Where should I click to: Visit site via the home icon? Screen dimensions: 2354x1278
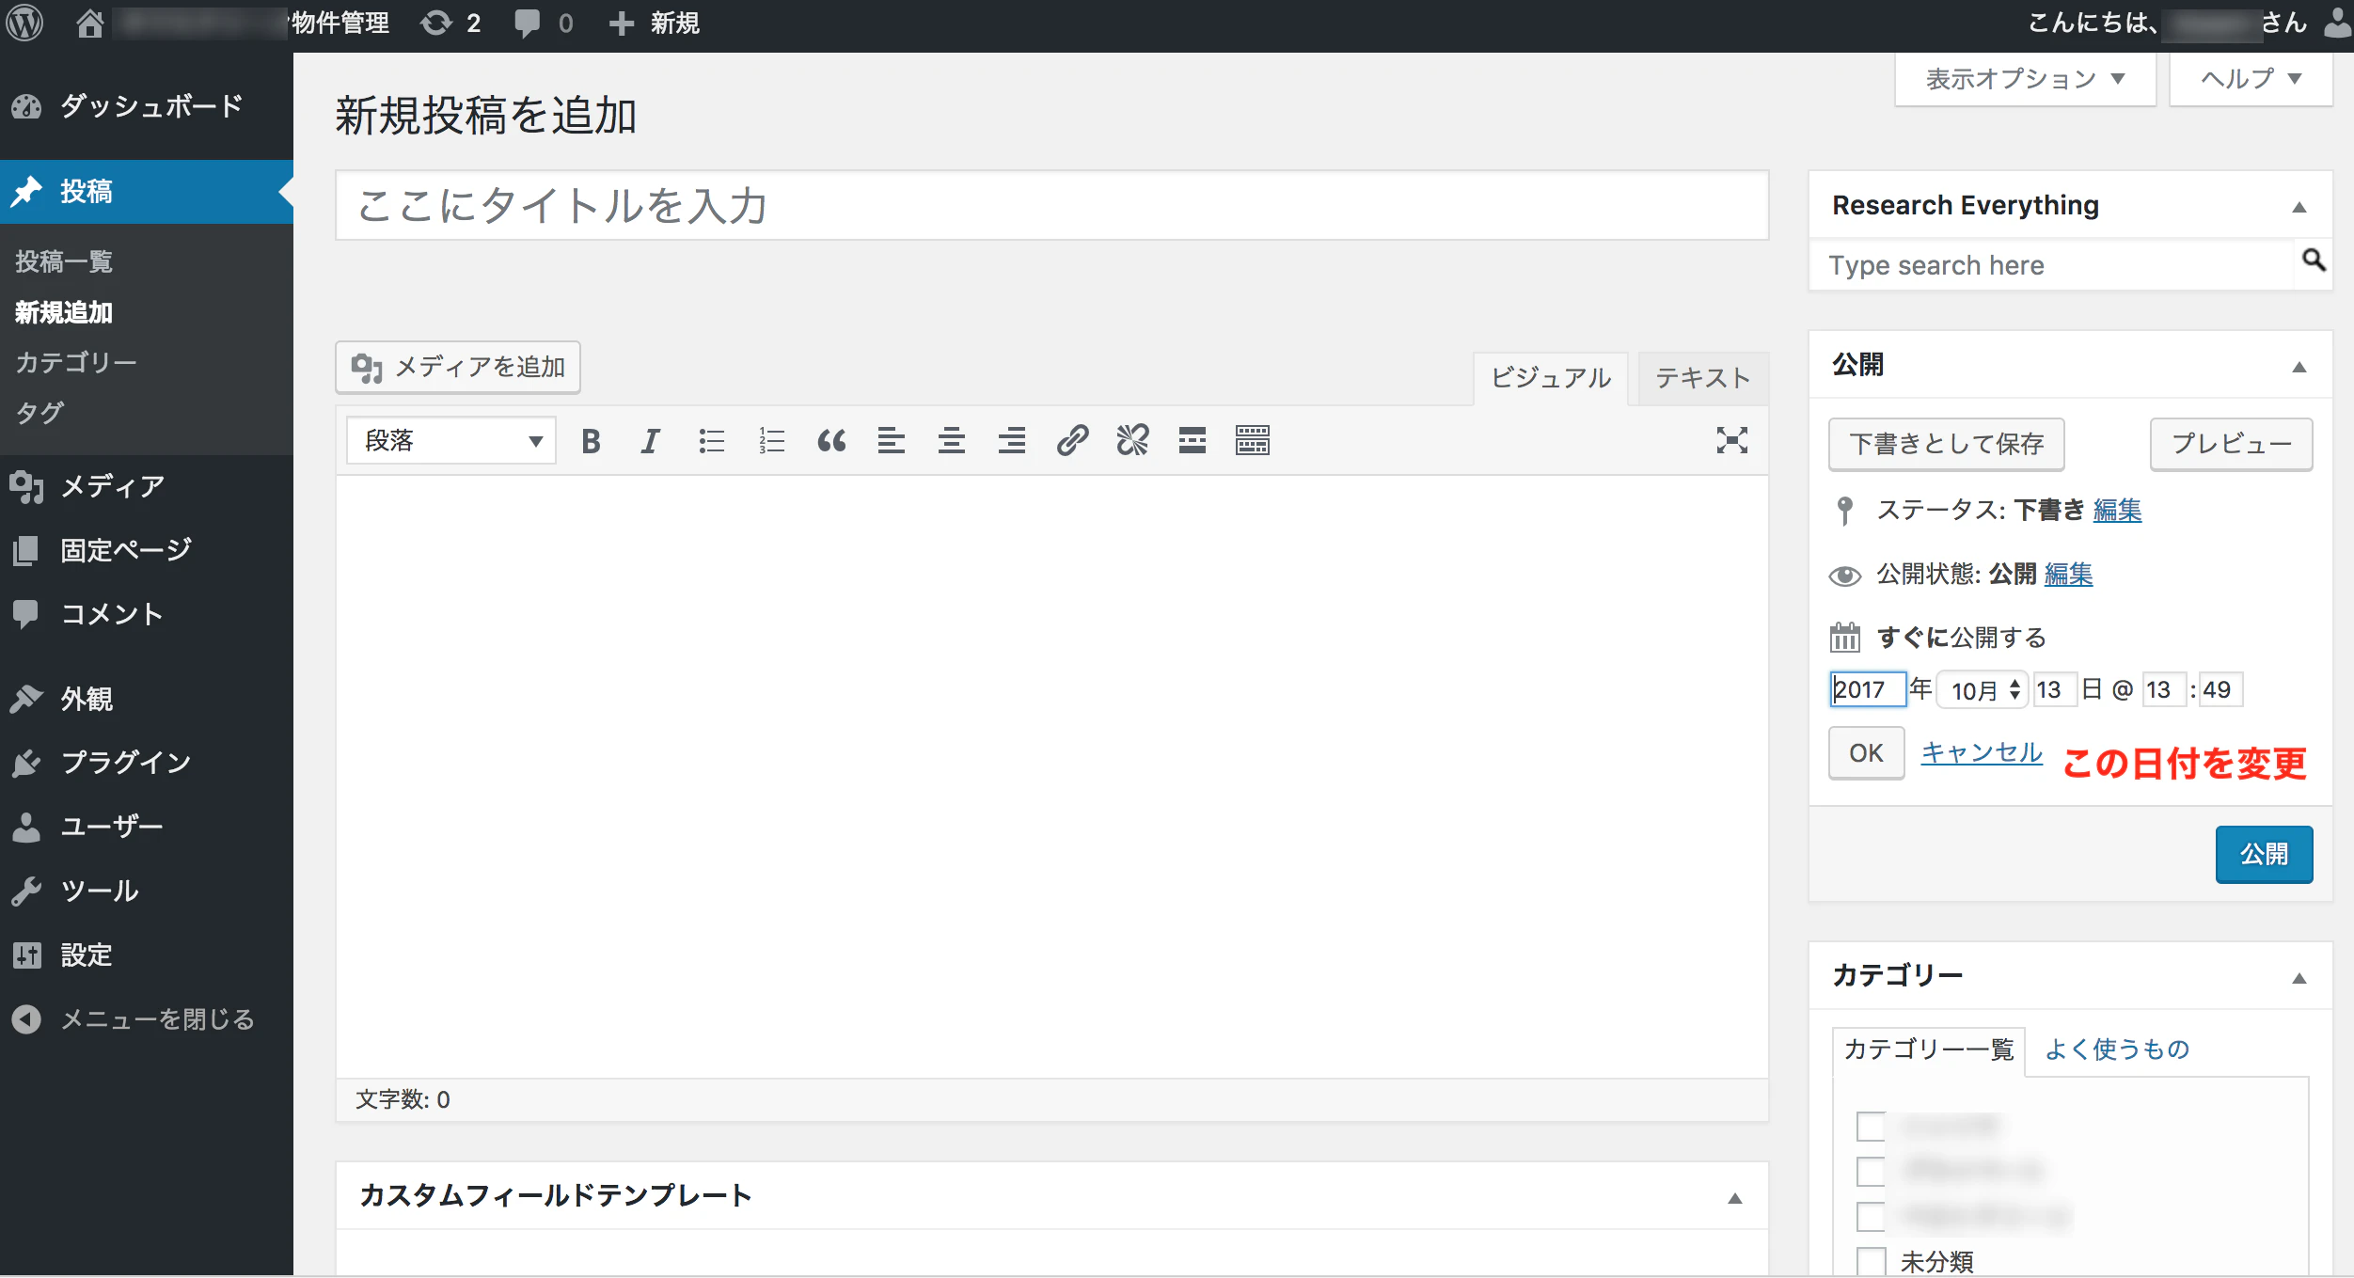pyautogui.click(x=89, y=23)
